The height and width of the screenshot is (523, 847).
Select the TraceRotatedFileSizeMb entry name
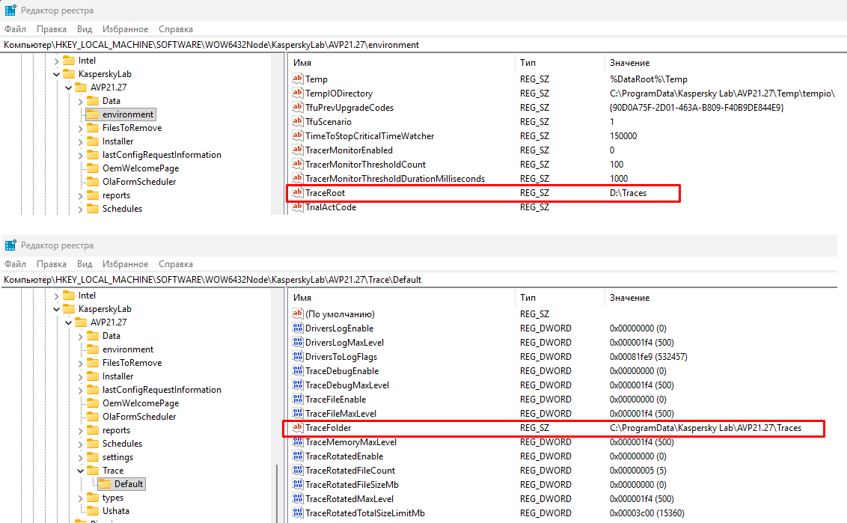(352, 485)
